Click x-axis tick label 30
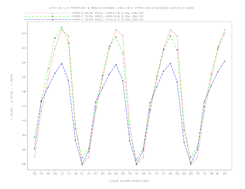The image size is (245, 189). (102, 174)
